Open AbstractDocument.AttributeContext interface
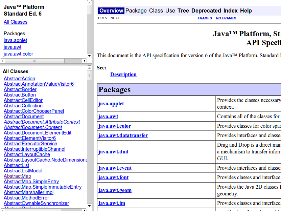Screen dimensions: 281x211 pyautogui.click(x=42, y=122)
